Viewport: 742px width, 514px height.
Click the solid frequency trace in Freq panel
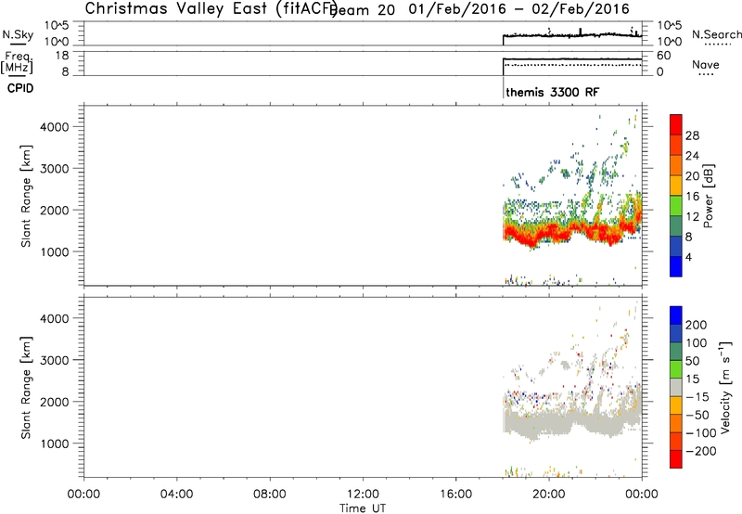coord(572,59)
